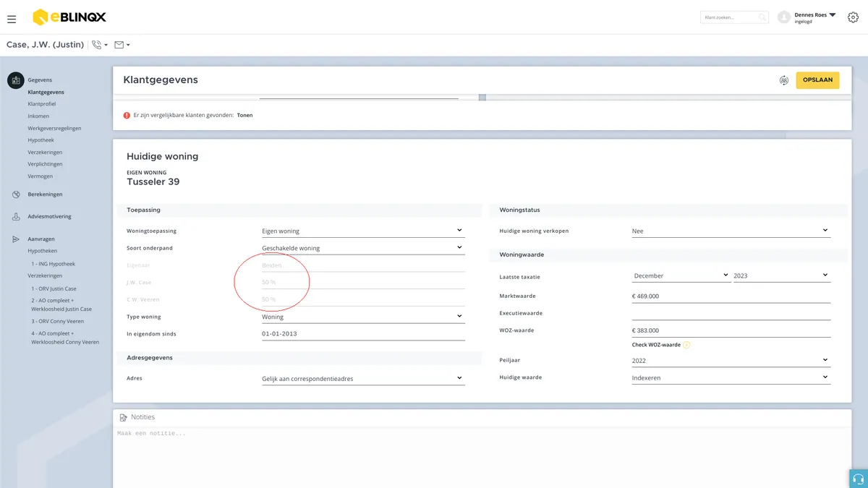Screen dimensions: 868x488
Task: Click the user avatar for Dennes Roes
Action: click(783, 17)
